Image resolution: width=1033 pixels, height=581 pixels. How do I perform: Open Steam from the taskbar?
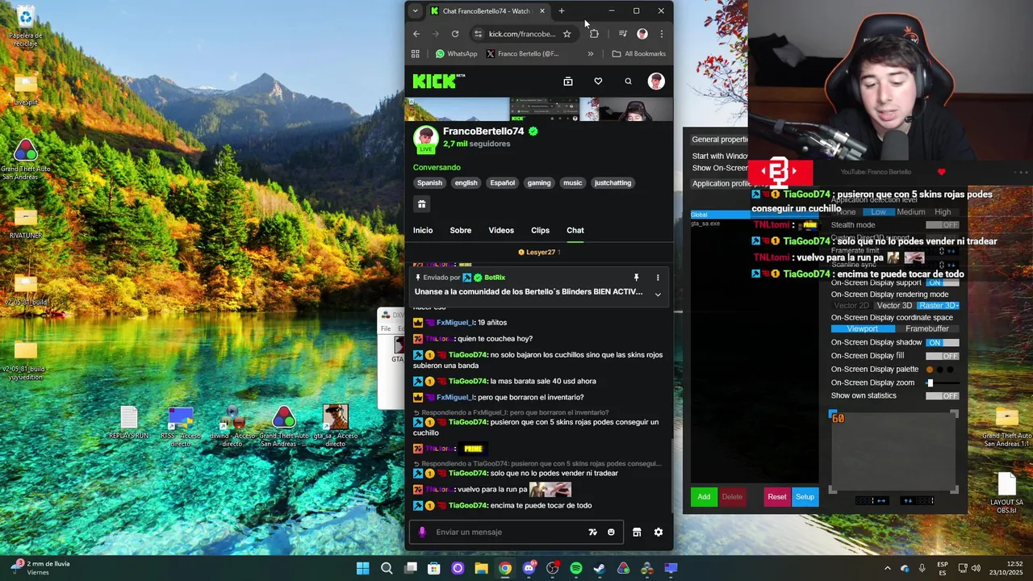pyautogui.click(x=600, y=569)
